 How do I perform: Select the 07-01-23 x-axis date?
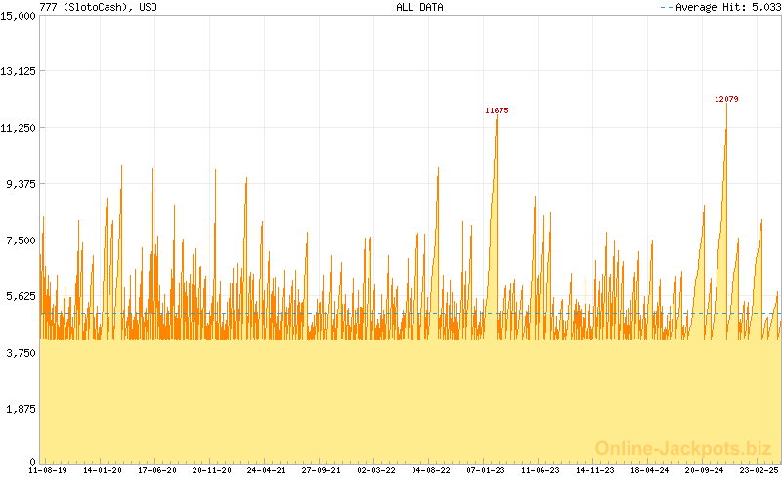point(485,470)
